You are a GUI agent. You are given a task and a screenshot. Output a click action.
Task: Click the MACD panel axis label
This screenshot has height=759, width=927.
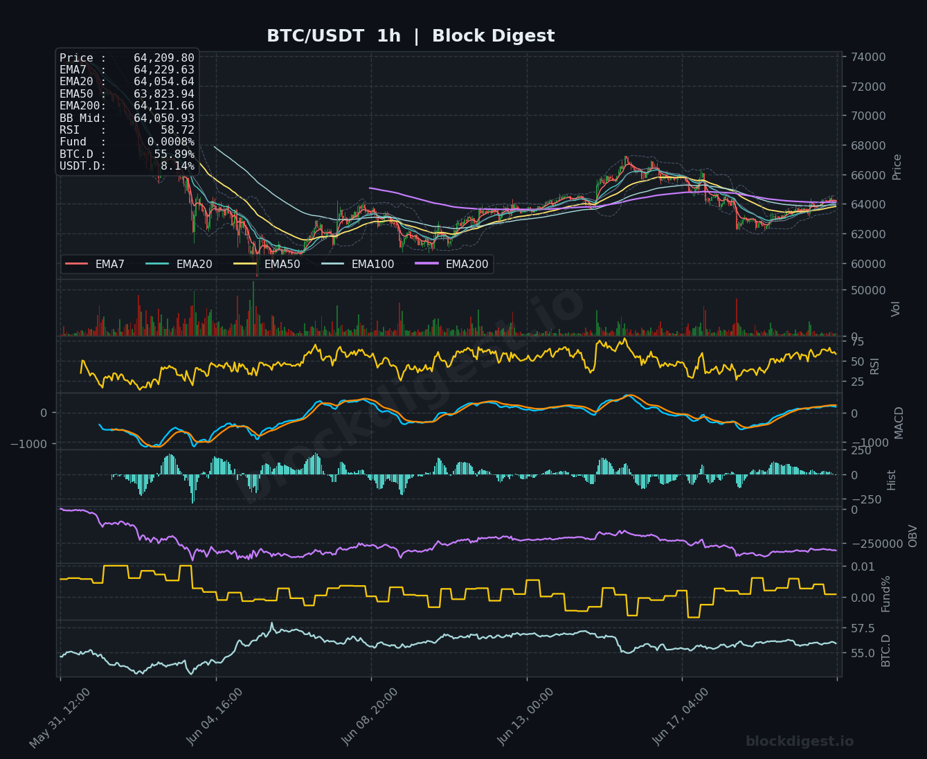(x=899, y=422)
